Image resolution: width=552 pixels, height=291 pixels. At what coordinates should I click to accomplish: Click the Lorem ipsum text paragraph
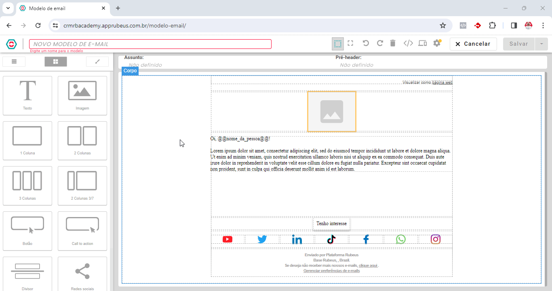coord(331,160)
